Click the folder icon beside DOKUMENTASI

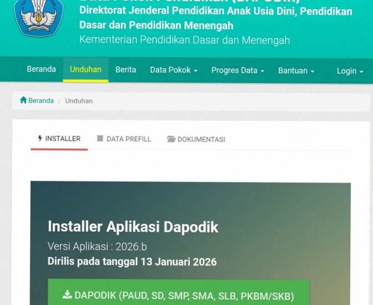(x=171, y=139)
